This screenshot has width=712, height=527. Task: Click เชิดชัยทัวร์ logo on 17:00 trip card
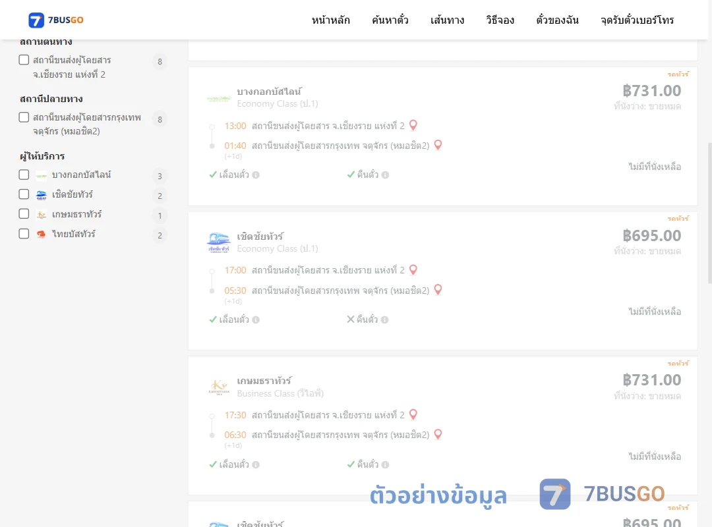click(x=219, y=242)
